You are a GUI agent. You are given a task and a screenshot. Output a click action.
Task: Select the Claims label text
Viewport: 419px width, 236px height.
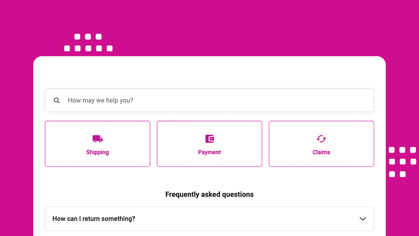click(x=321, y=152)
